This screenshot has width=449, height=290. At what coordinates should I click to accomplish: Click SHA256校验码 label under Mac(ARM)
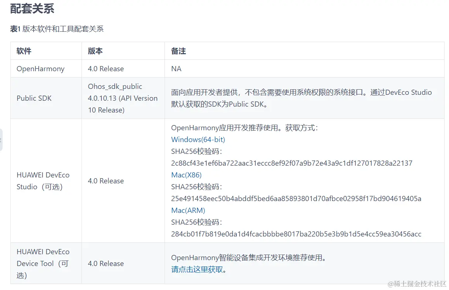(197, 222)
